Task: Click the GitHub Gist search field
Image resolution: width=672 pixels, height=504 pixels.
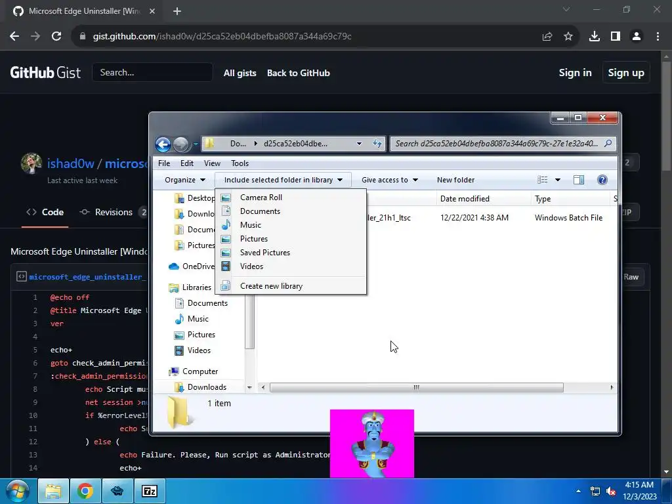Action: [x=152, y=72]
